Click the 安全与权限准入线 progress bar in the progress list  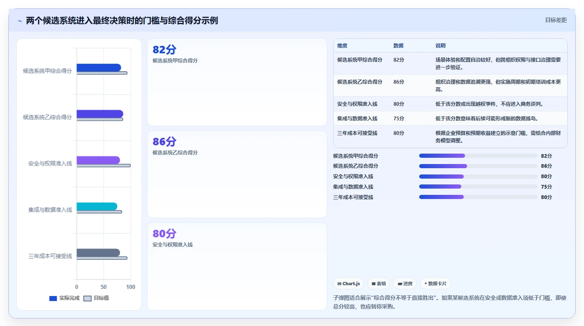pyautogui.click(x=478, y=177)
